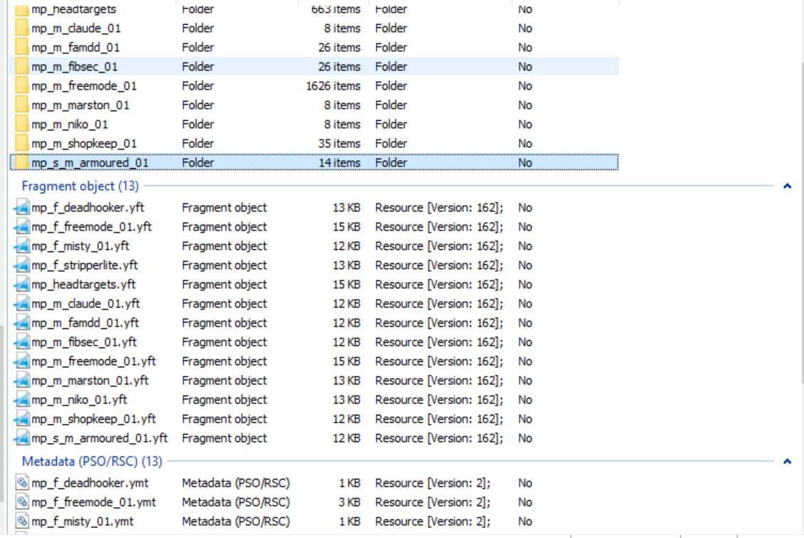Select file name mp_m_freemode_01.yft

pos(94,362)
